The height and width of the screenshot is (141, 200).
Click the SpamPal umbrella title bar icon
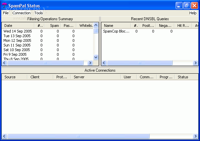[x=4, y=5]
